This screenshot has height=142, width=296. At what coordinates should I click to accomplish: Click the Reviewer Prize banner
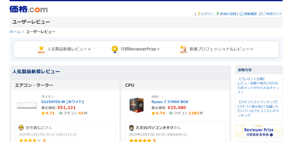pyautogui.click(x=259, y=131)
